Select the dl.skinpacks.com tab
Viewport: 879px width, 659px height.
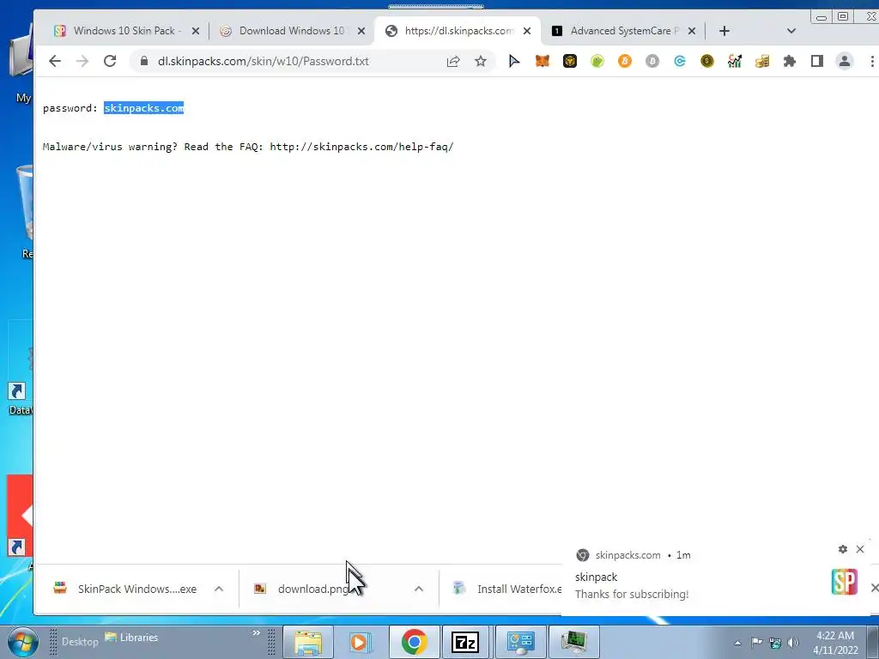click(457, 31)
